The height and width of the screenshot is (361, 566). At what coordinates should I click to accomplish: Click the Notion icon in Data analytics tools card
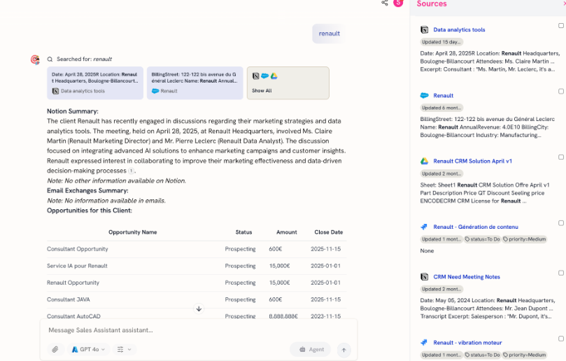pyautogui.click(x=55, y=91)
